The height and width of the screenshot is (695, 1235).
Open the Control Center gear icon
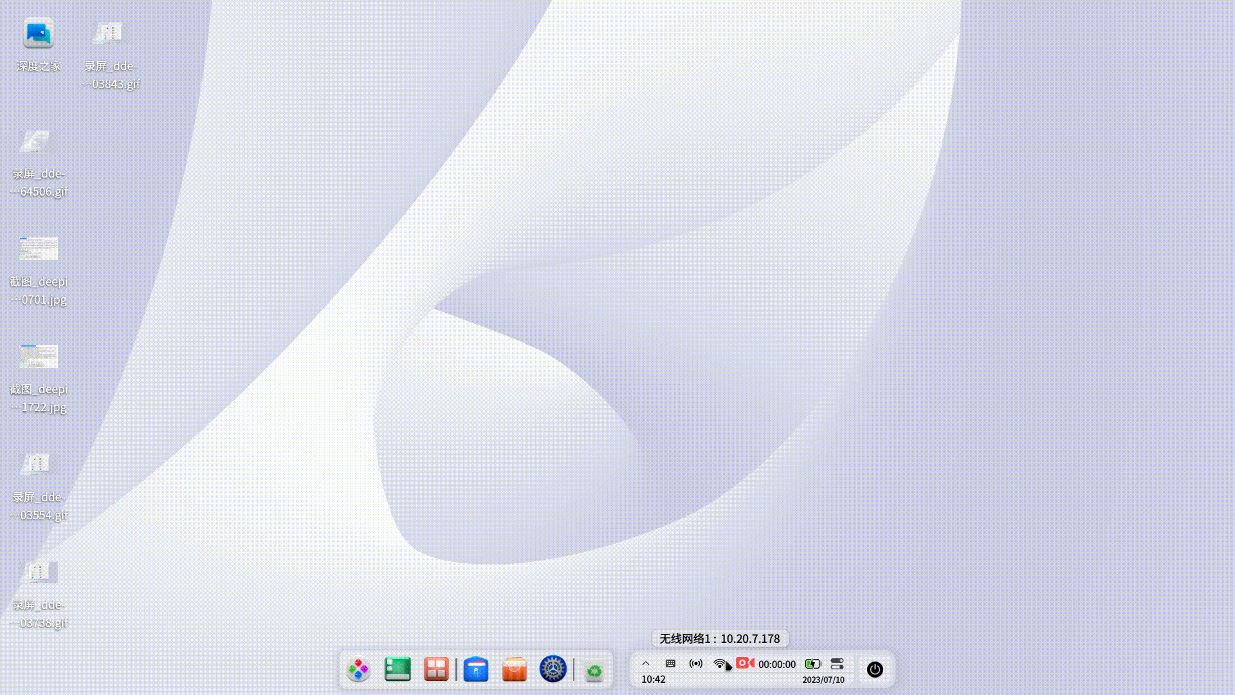coord(552,669)
